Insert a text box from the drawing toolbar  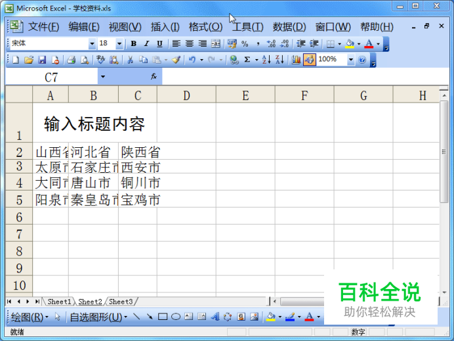point(189,317)
